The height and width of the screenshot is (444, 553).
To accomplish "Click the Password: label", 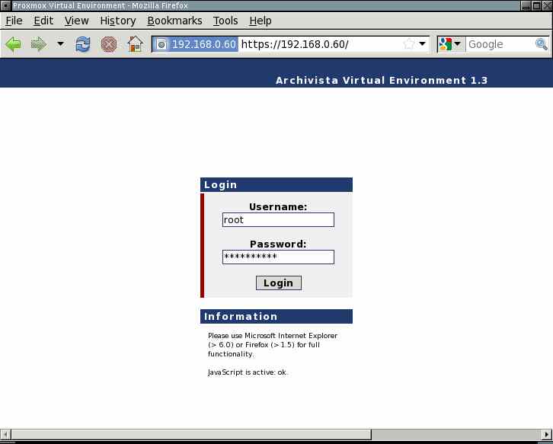I will point(278,244).
